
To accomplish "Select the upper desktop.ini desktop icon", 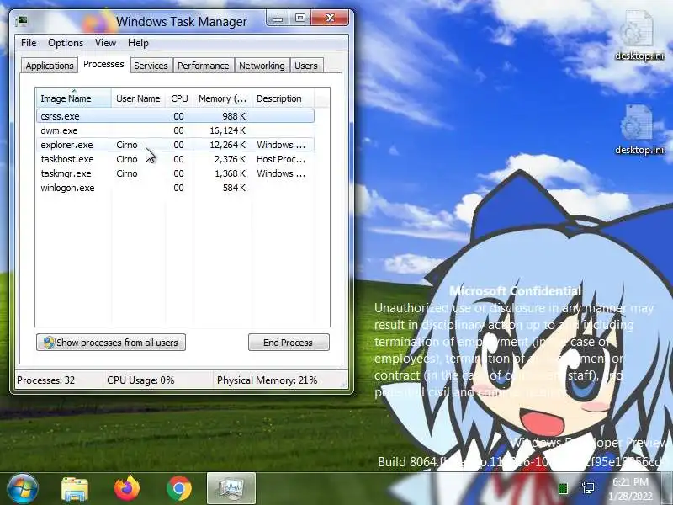I will 639,35.
